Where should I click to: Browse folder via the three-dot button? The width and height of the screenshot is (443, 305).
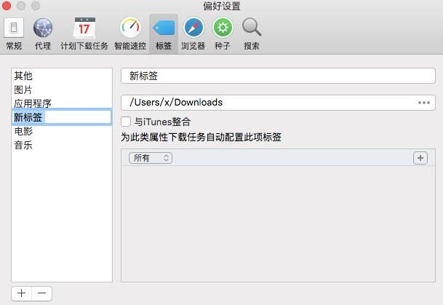point(424,103)
